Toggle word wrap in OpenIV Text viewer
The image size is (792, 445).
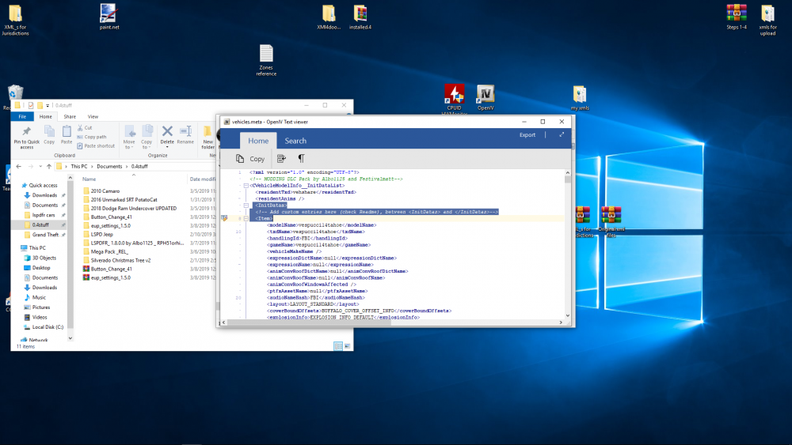tap(281, 159)
